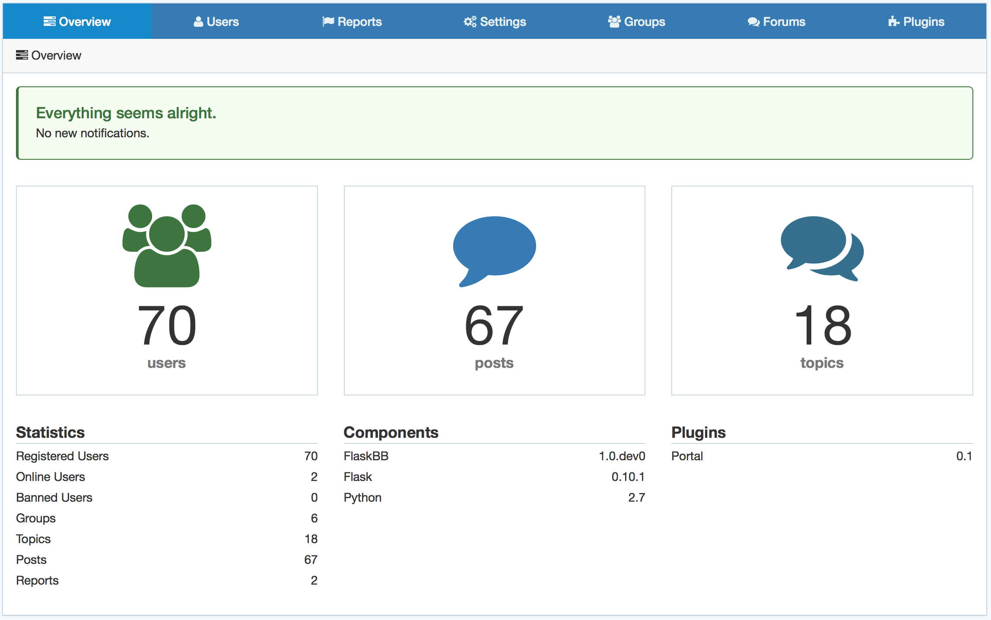Click the large green users group icon
The height and width of the screenshot is (620, 991).
167,245
